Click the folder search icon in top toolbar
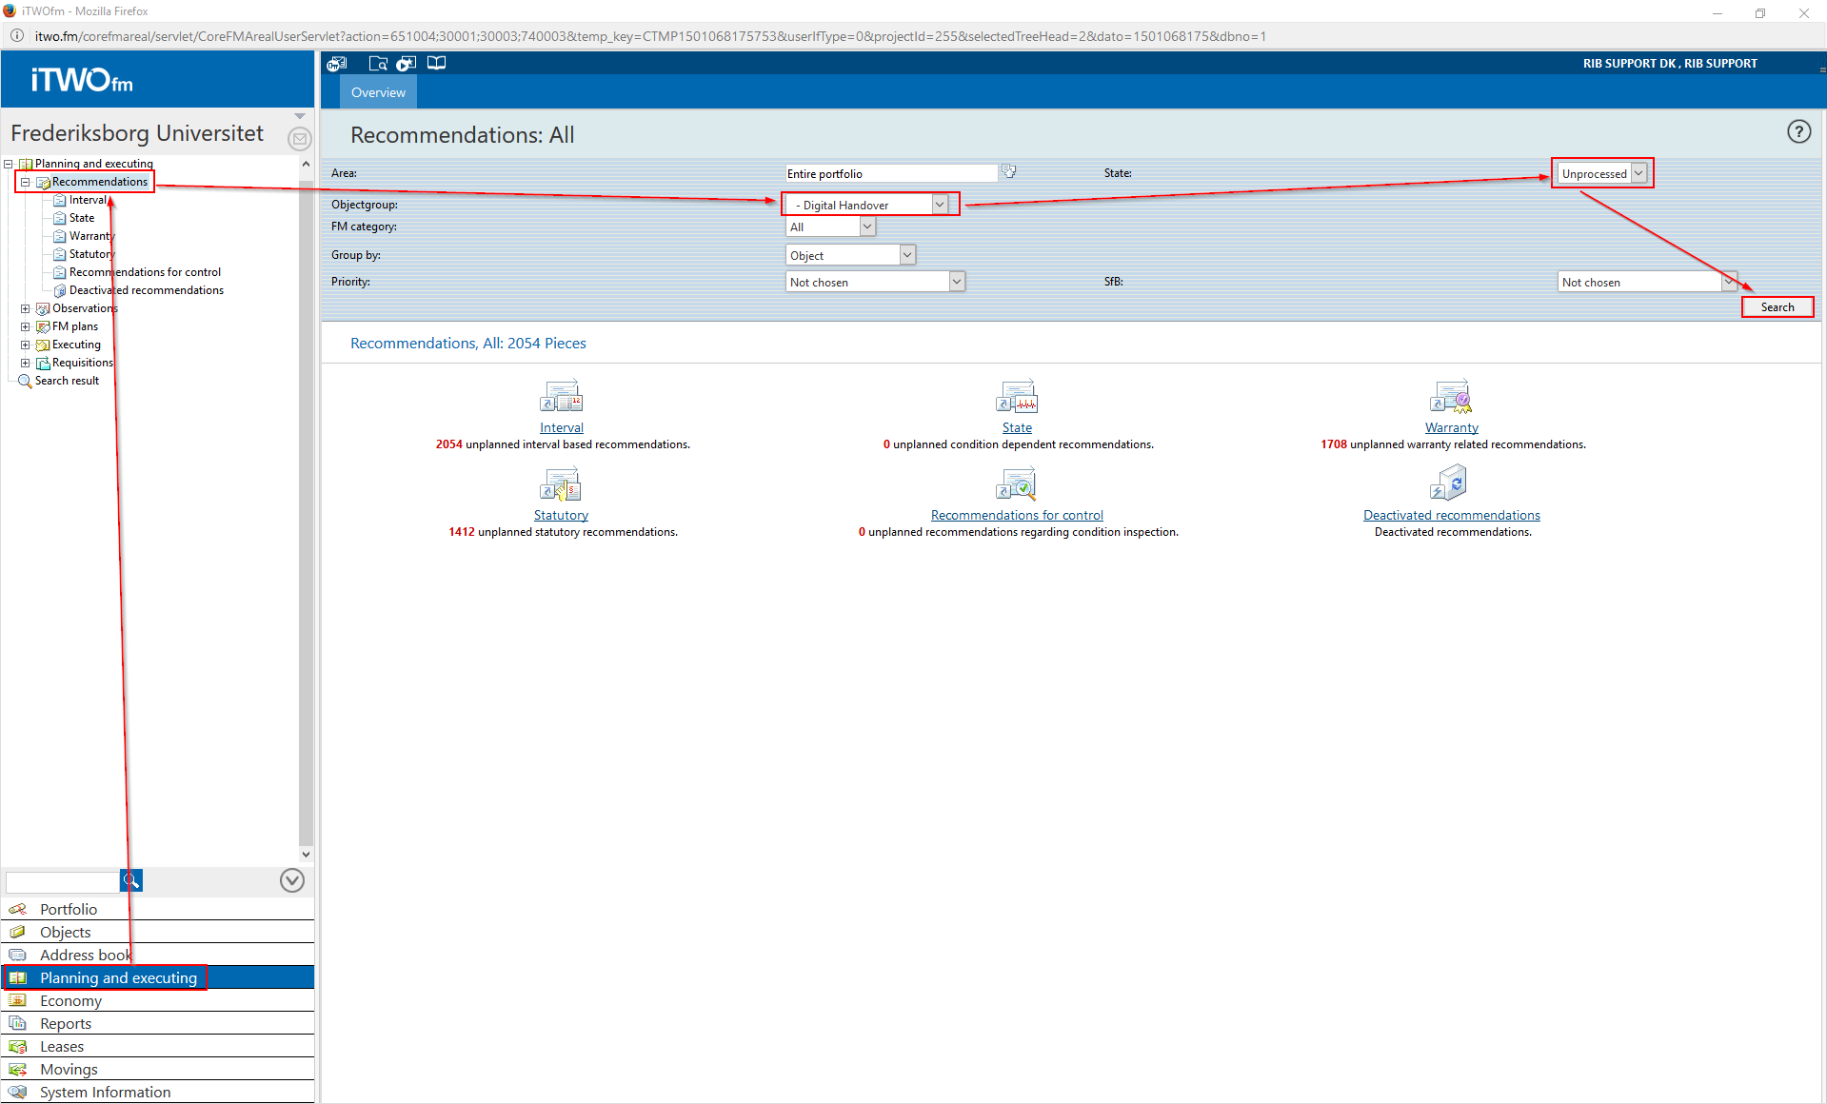This screenshot has height=1104, width=1827. tap(378, 63)
